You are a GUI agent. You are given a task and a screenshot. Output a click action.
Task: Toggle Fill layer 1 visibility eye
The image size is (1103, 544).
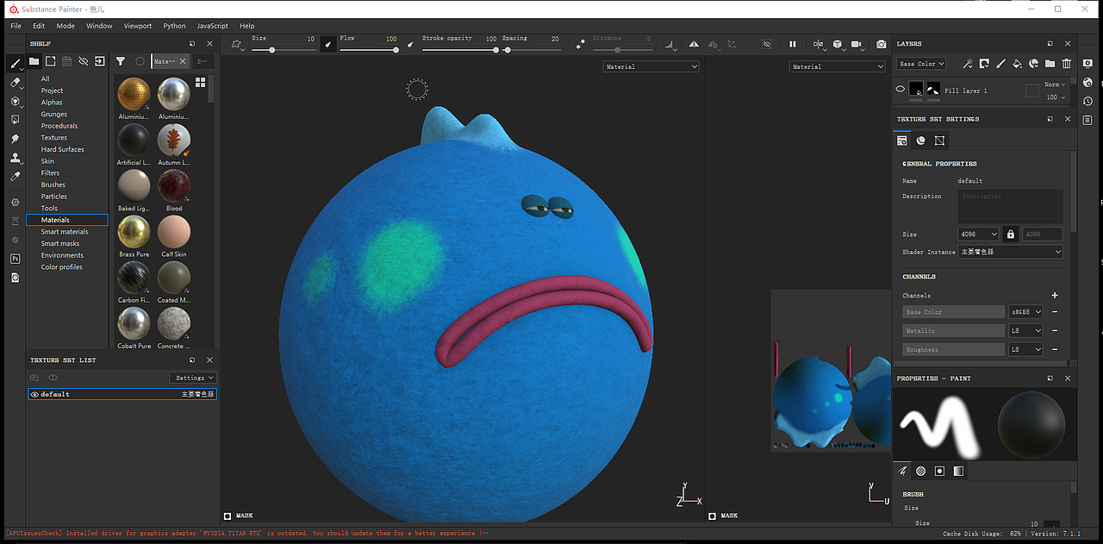[x=900, y=90]
